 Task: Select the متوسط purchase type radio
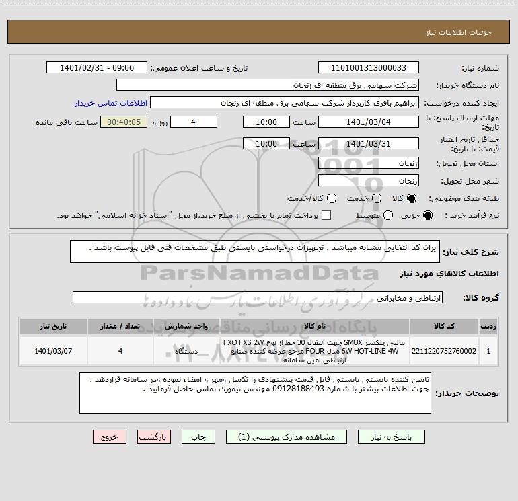(x=388, y=215)
